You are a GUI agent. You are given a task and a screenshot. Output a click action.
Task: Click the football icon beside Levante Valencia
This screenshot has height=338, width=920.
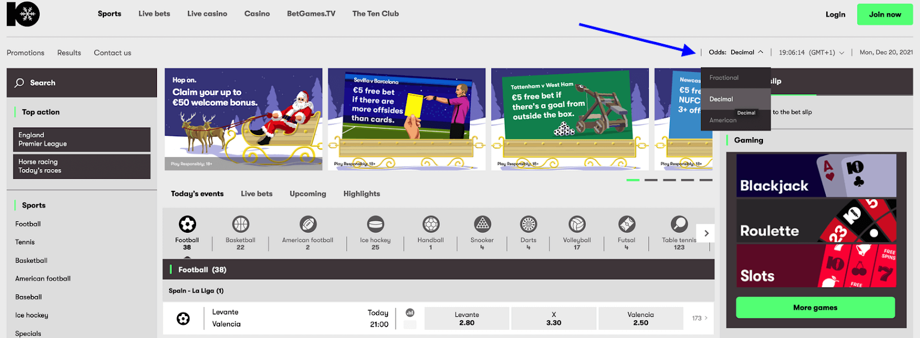click(x=183, y=318)
